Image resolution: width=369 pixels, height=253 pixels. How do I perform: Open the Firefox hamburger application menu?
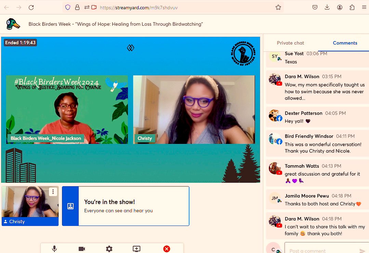pyautogui.click(x=364, y=7)
